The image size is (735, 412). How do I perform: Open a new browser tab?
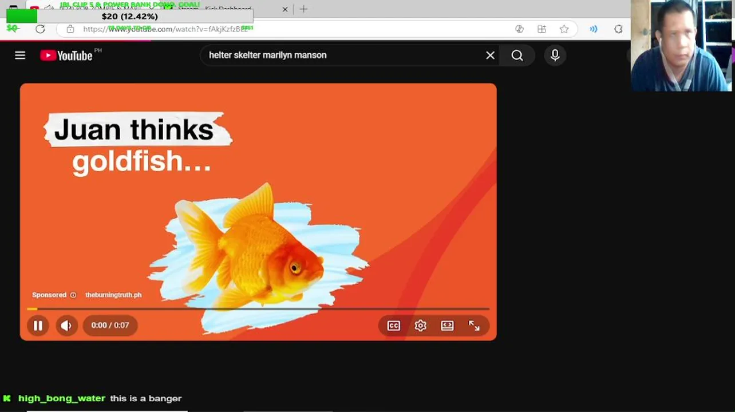pyautogui.click(x=304, y=9)
